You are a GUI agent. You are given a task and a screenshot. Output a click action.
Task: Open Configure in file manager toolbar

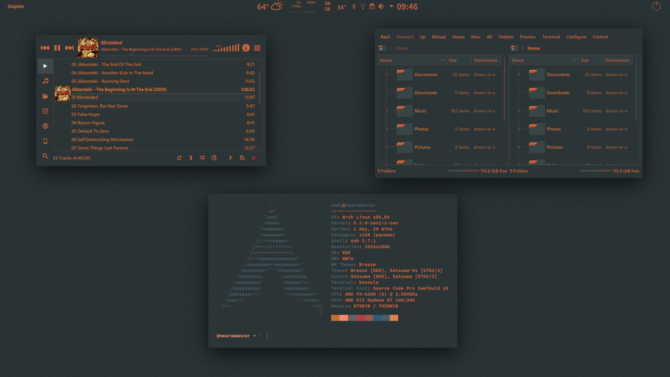576,37
